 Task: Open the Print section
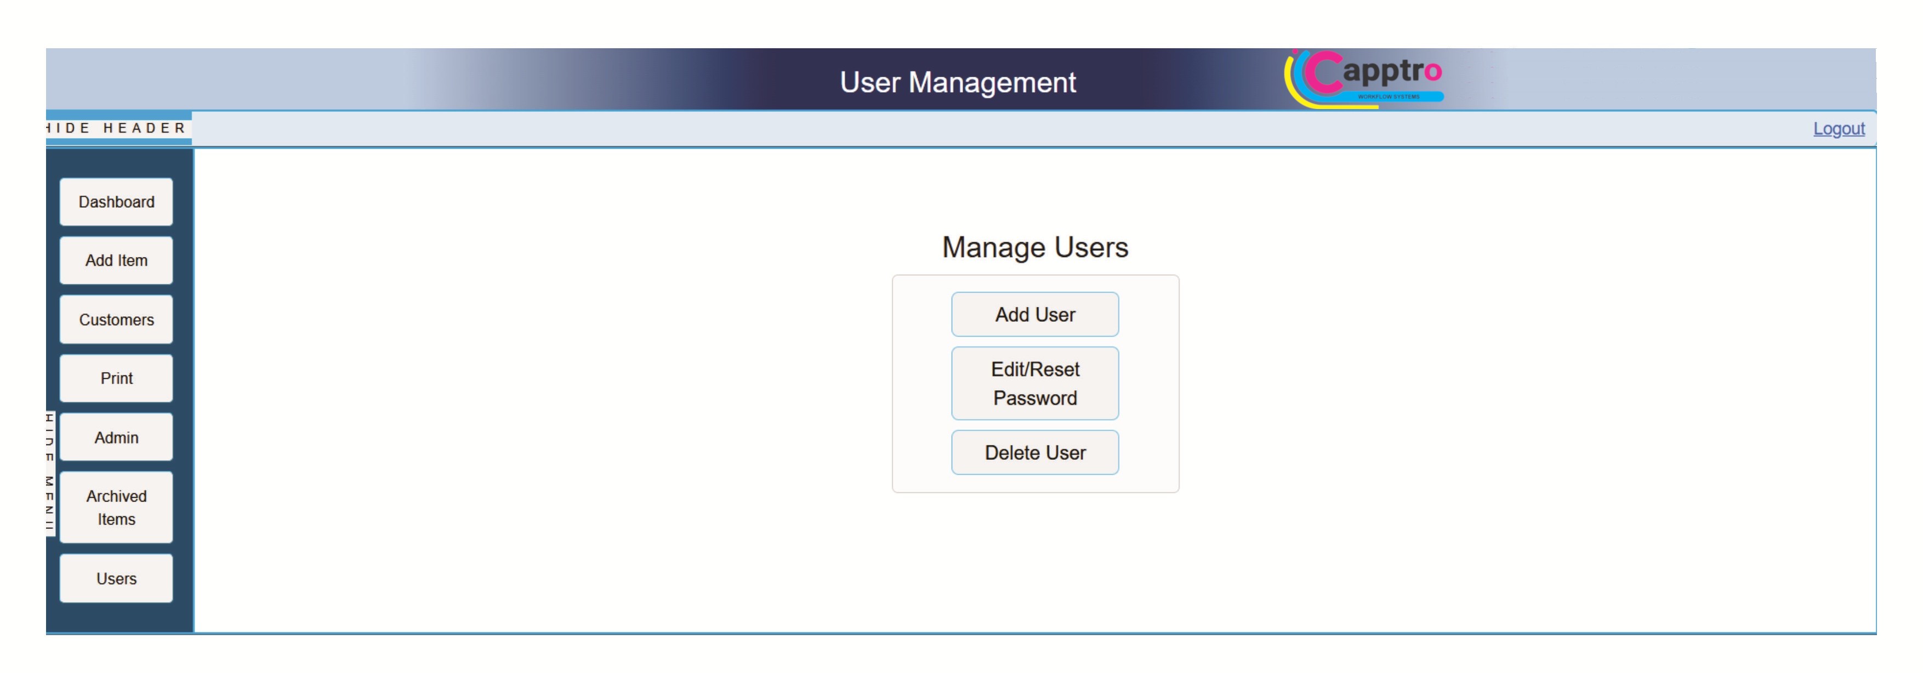[116, 378]
